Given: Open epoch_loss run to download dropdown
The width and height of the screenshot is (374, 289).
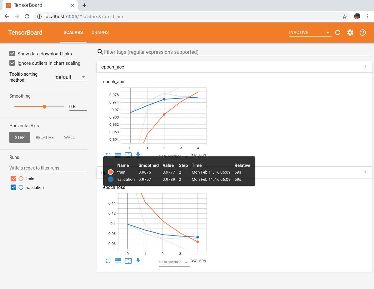Looking at the screenshot, I should point(174,262).
